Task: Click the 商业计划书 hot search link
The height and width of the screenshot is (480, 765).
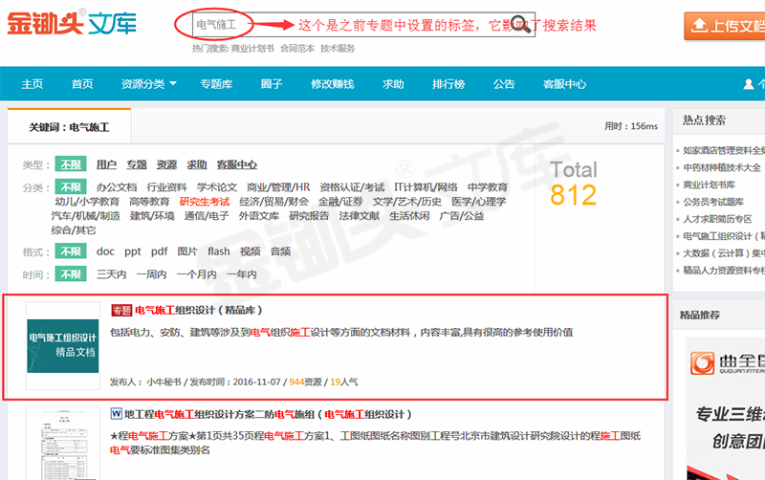Action: 251,48
